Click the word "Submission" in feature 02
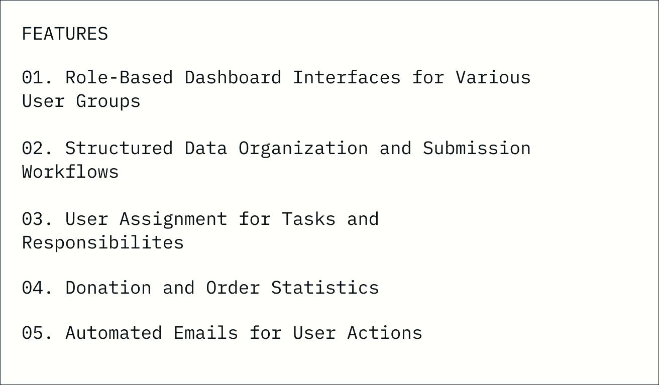 476,148
